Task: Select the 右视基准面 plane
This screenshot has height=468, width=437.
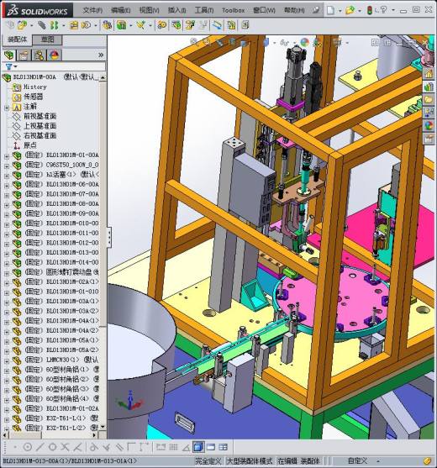Action: 40,136
